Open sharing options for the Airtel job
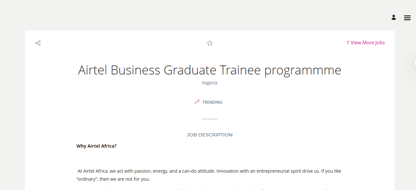The height and width of the screenshot is (190, 416). tap(38, 43)
